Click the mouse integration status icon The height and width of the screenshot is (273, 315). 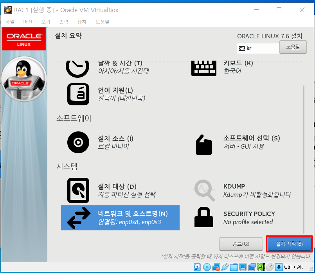270,267
